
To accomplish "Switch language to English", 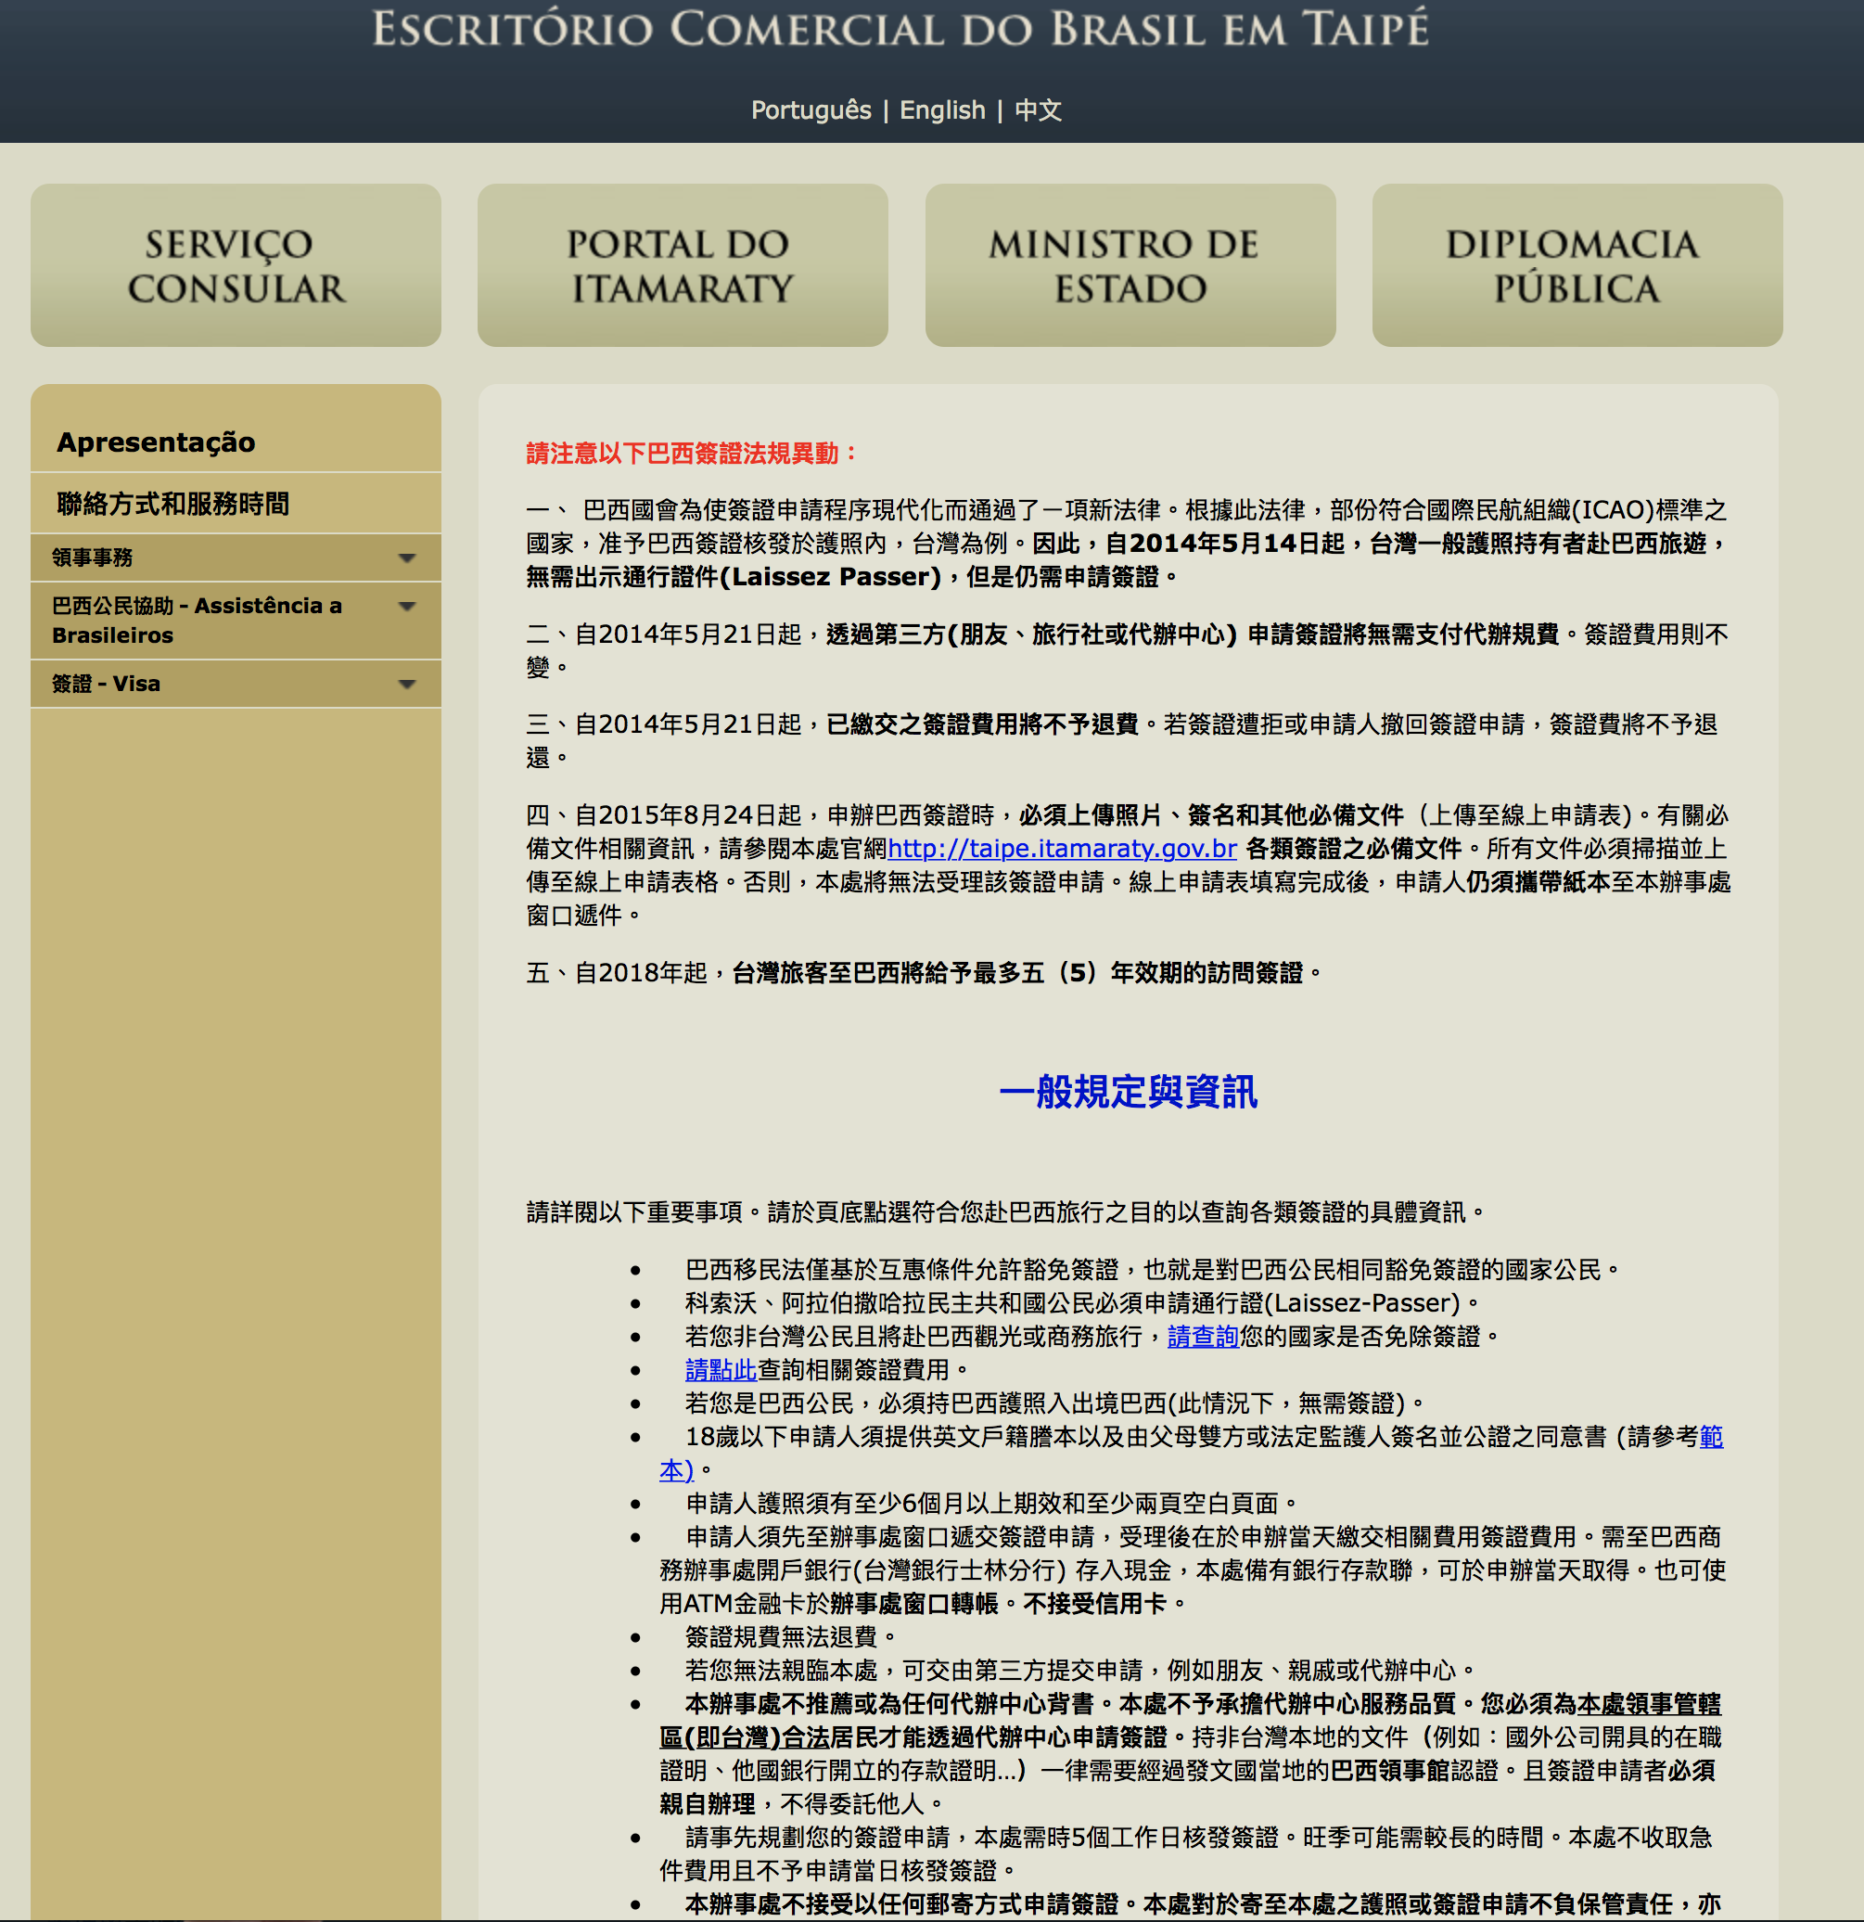I will 942,109.
